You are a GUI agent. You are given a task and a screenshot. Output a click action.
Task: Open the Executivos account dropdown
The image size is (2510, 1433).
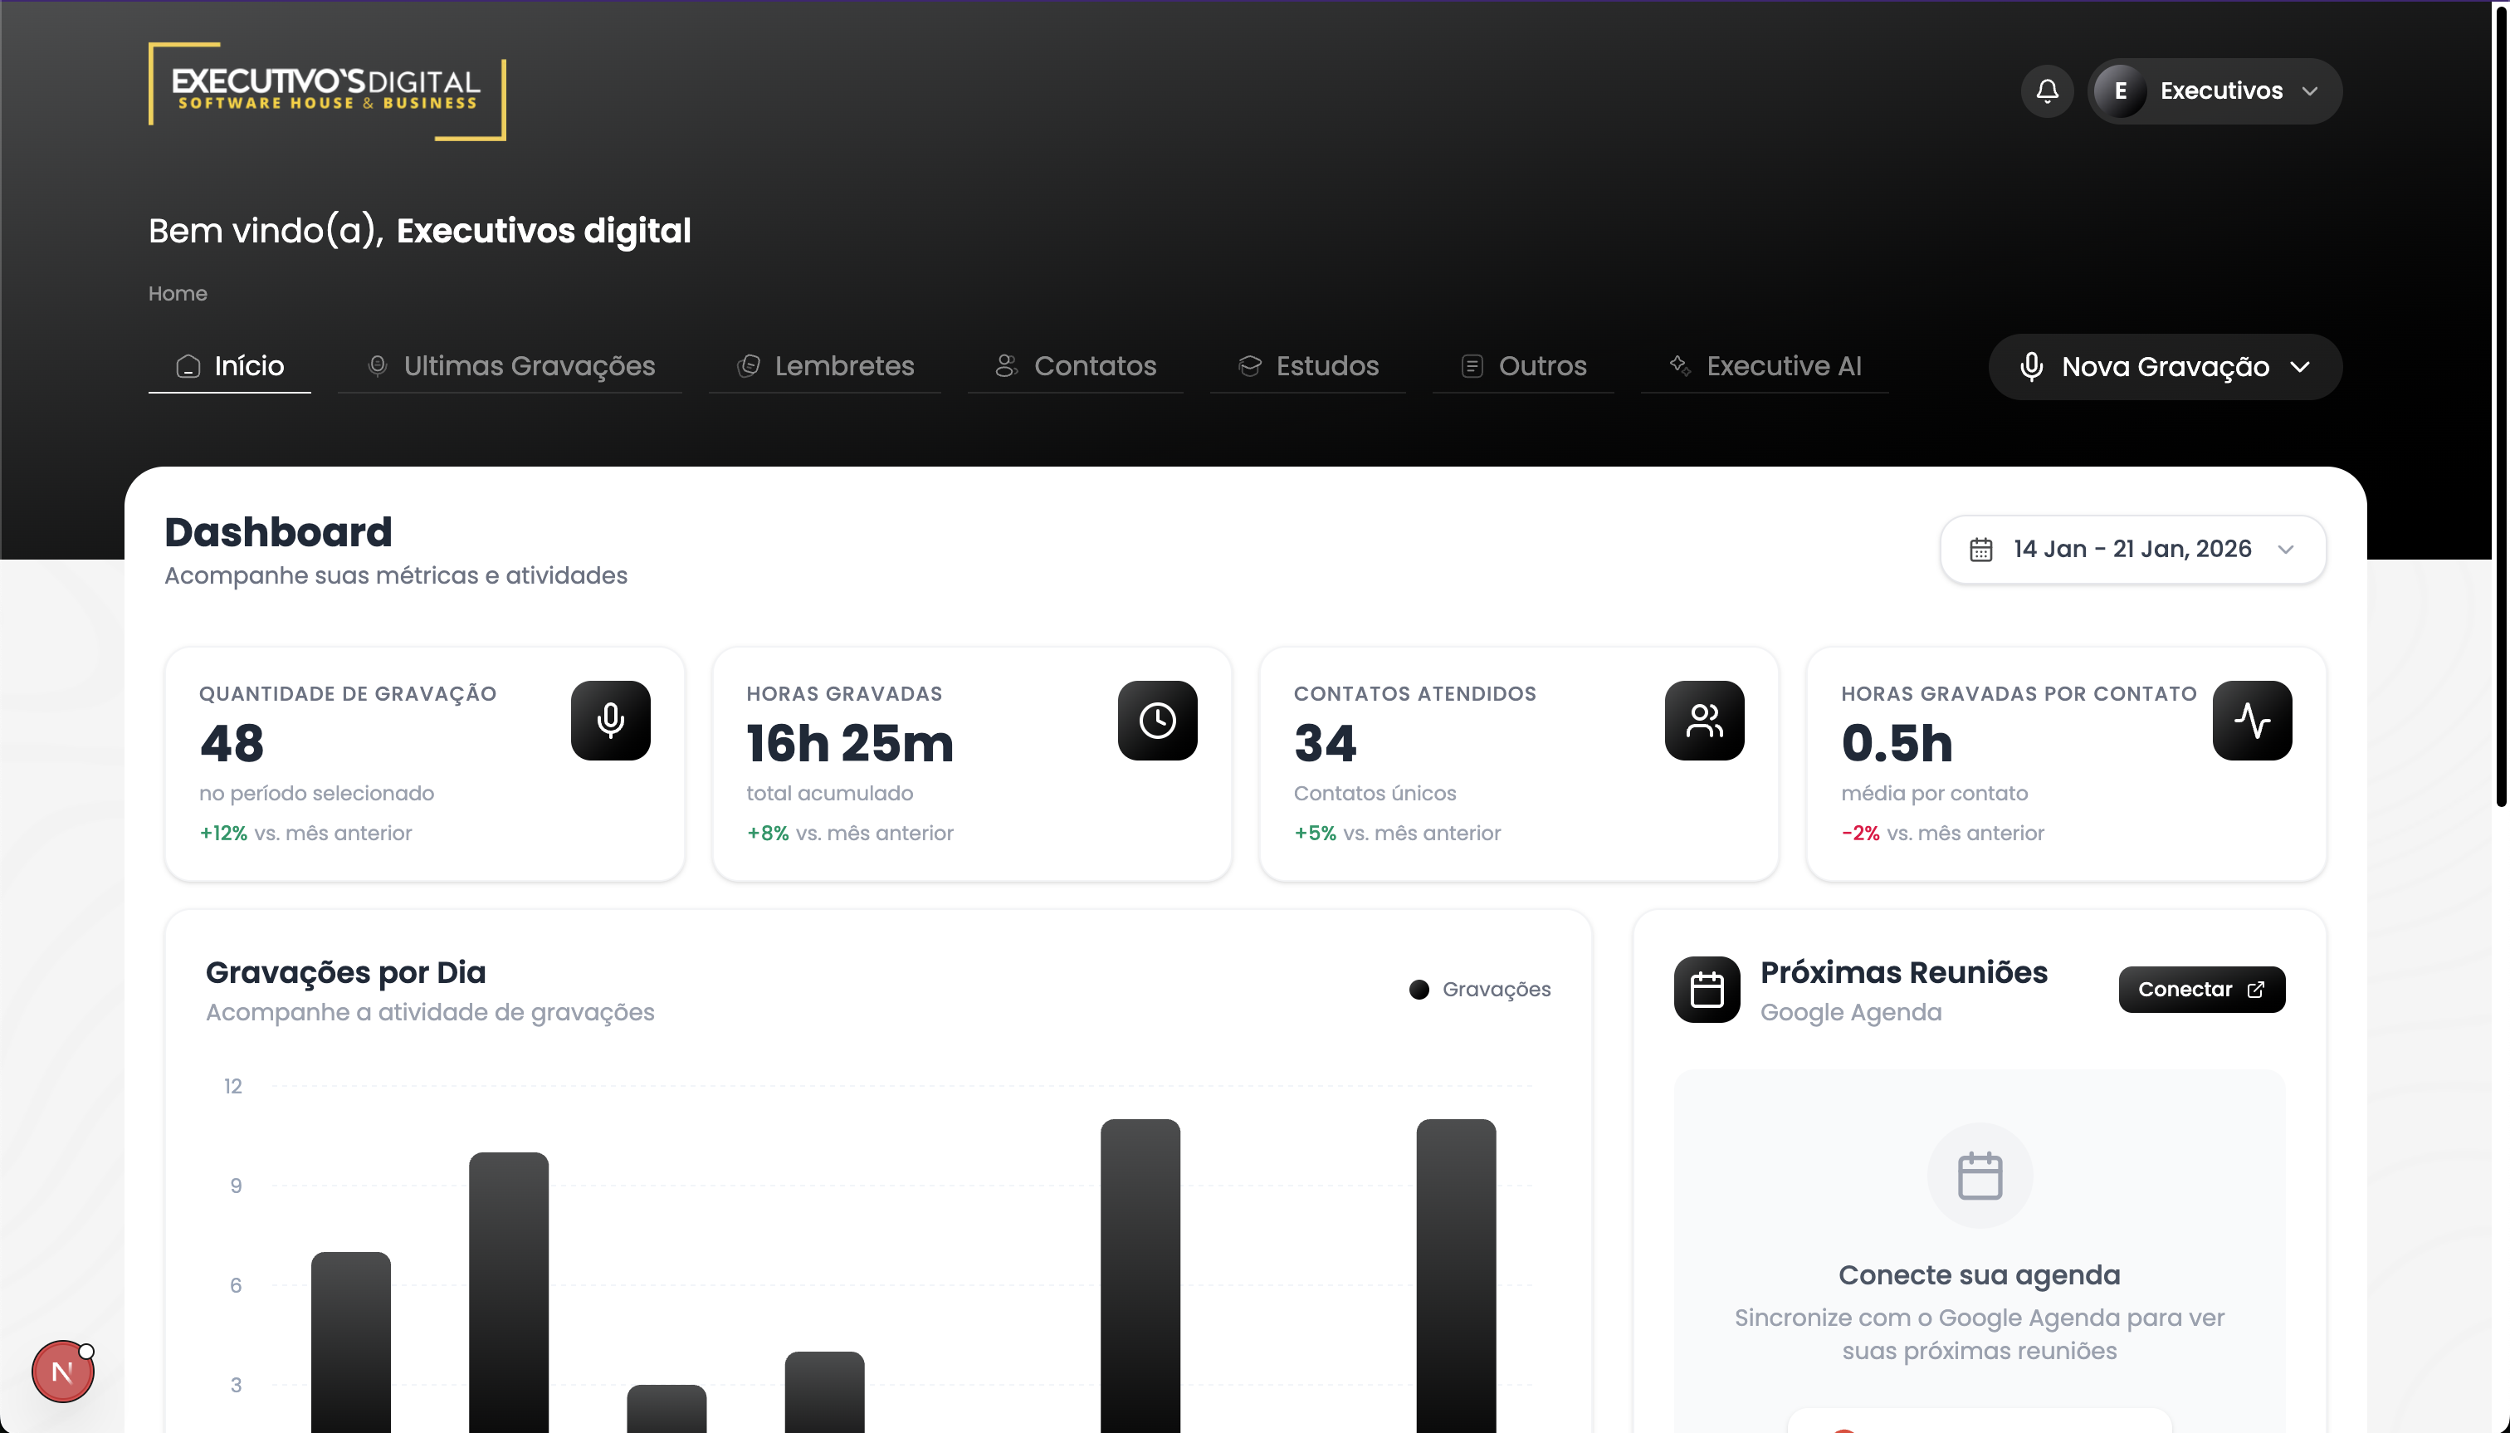[2215, 90]
